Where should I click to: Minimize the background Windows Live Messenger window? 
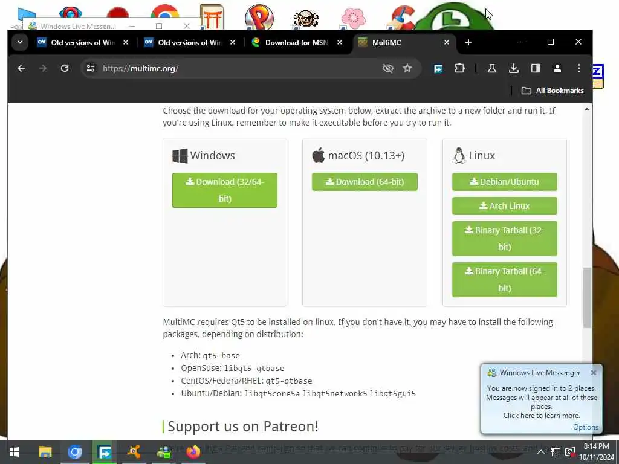(x=132, y=26)
